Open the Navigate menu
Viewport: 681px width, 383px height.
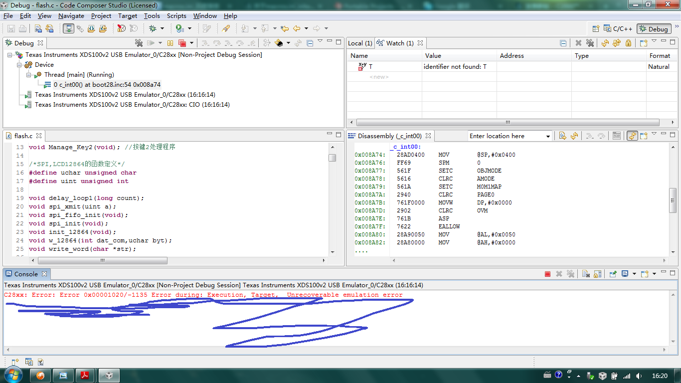(71, 16)
